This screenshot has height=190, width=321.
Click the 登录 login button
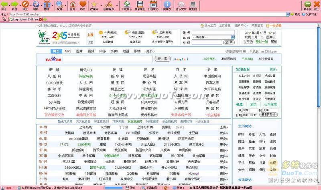pos(229,42)
